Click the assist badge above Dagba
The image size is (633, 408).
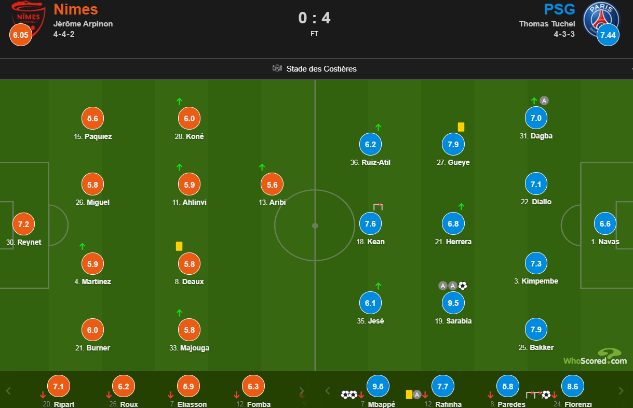tap(544, 101)
